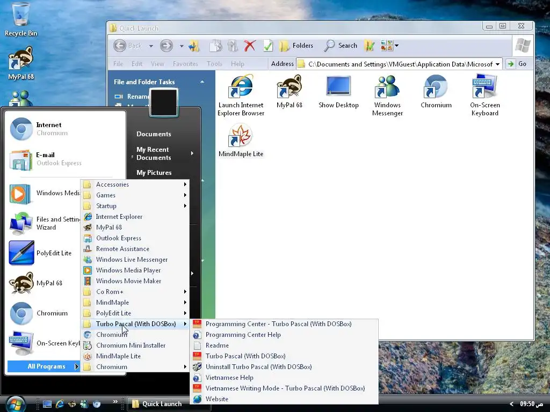Expand Startup program folder
This screenshot has width=550, height=412.
(x=135, y=206)
